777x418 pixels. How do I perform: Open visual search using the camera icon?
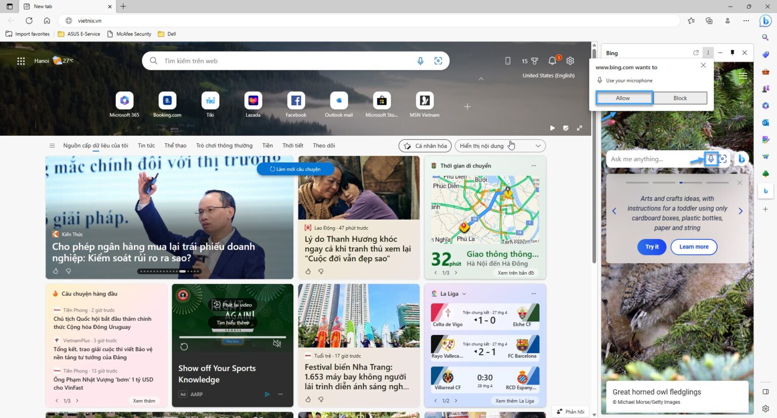coord(438,61)
